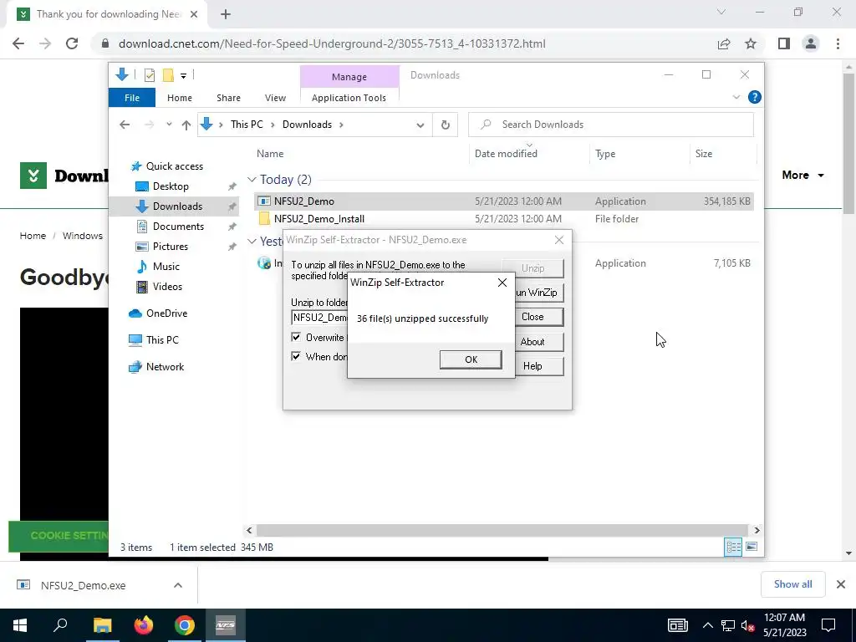The image size is (856, 642).
Task: Toggle the Overwrite files checkbox
Action: coord(296,338)
